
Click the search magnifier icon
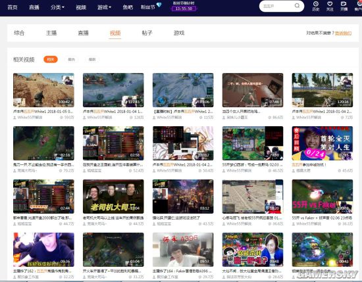(x=297, y=6)
